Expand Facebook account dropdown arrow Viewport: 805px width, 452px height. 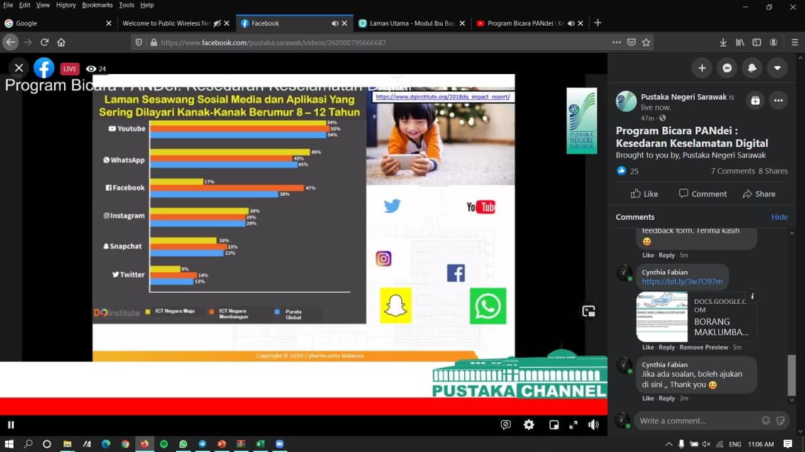777,68
